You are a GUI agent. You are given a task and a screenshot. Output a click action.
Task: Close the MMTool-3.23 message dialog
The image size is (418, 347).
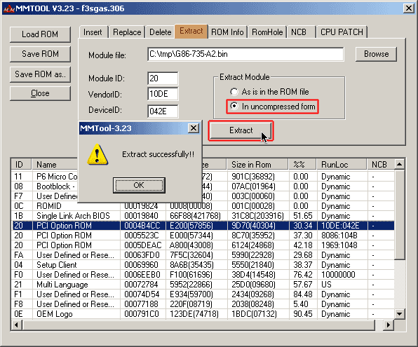pos(194,128)
